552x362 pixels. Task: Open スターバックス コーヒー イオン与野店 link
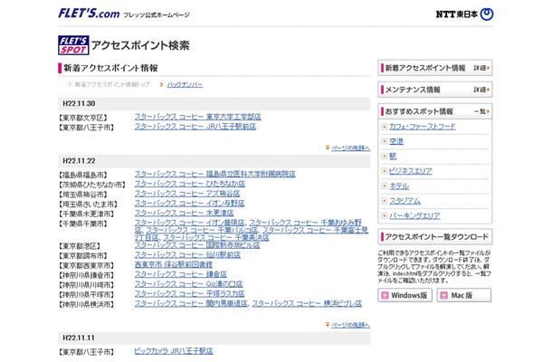point(189,204)
